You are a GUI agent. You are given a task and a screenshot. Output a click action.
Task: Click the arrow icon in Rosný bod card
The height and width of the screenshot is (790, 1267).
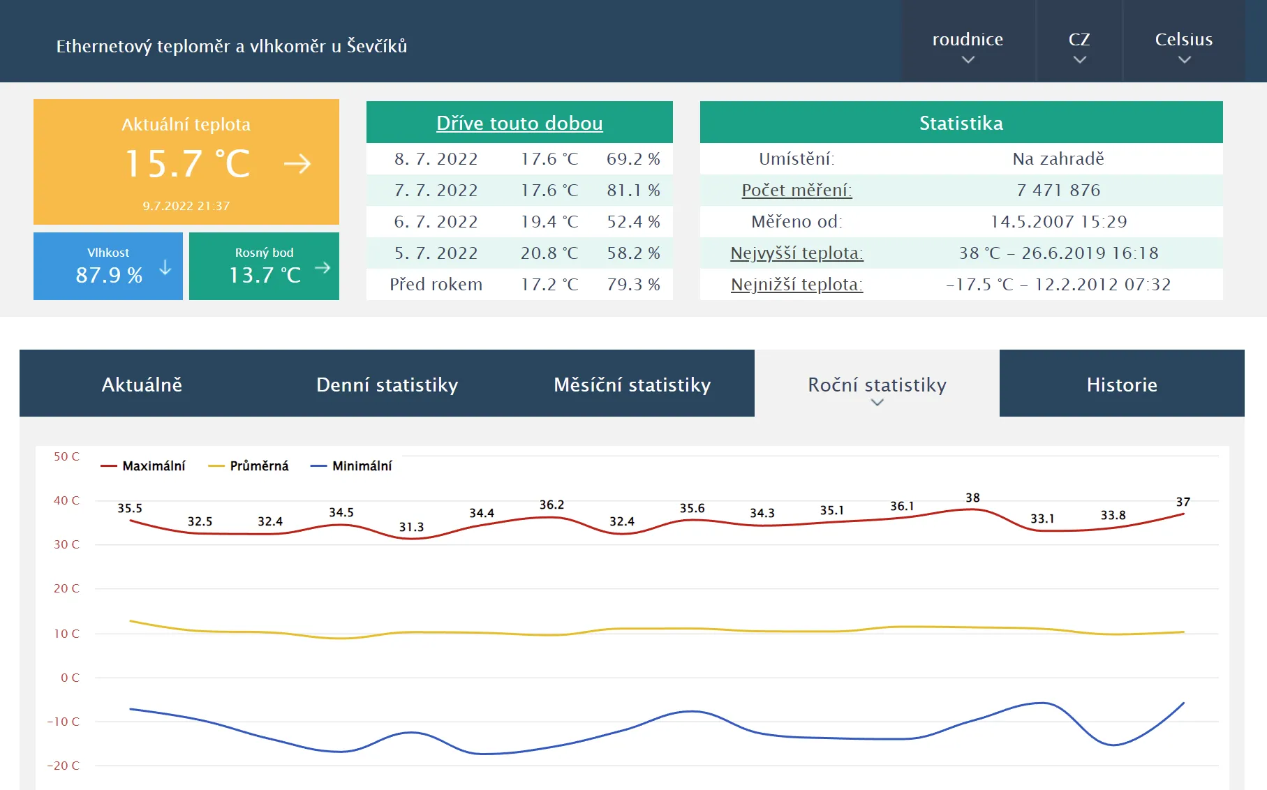click(x=322, y=266)
